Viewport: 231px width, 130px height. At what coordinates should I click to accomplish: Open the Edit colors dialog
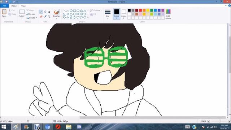168,14
